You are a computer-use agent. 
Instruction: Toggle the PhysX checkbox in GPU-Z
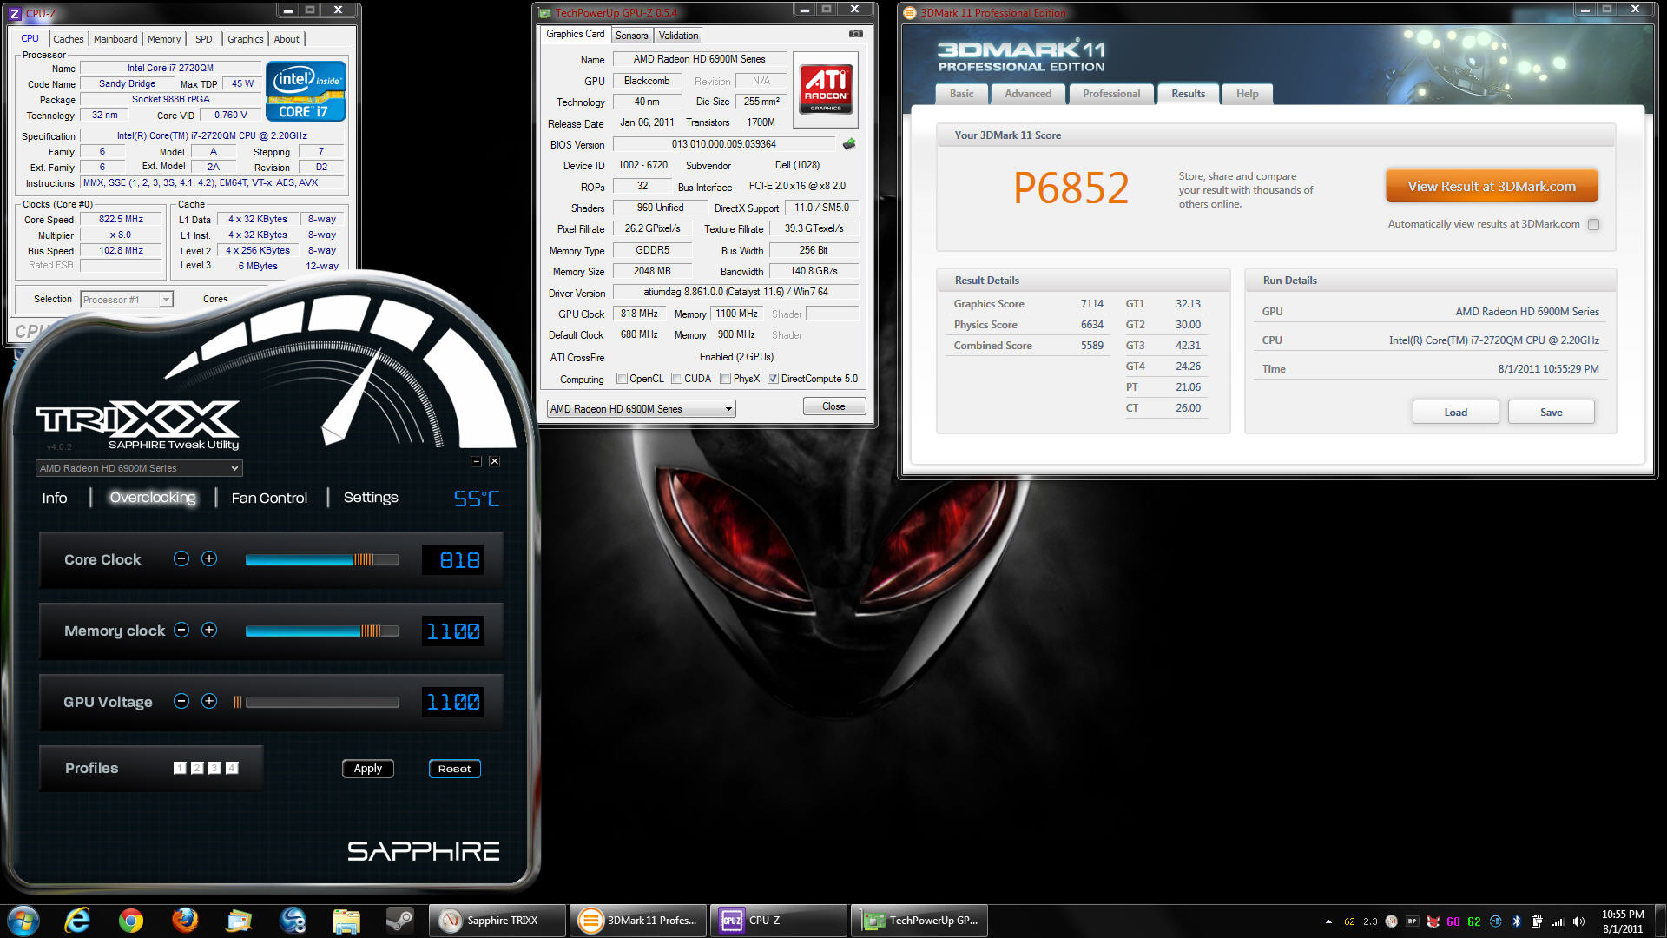point(725,379)
